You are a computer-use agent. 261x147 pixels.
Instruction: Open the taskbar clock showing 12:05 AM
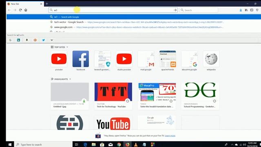(252, 145)
